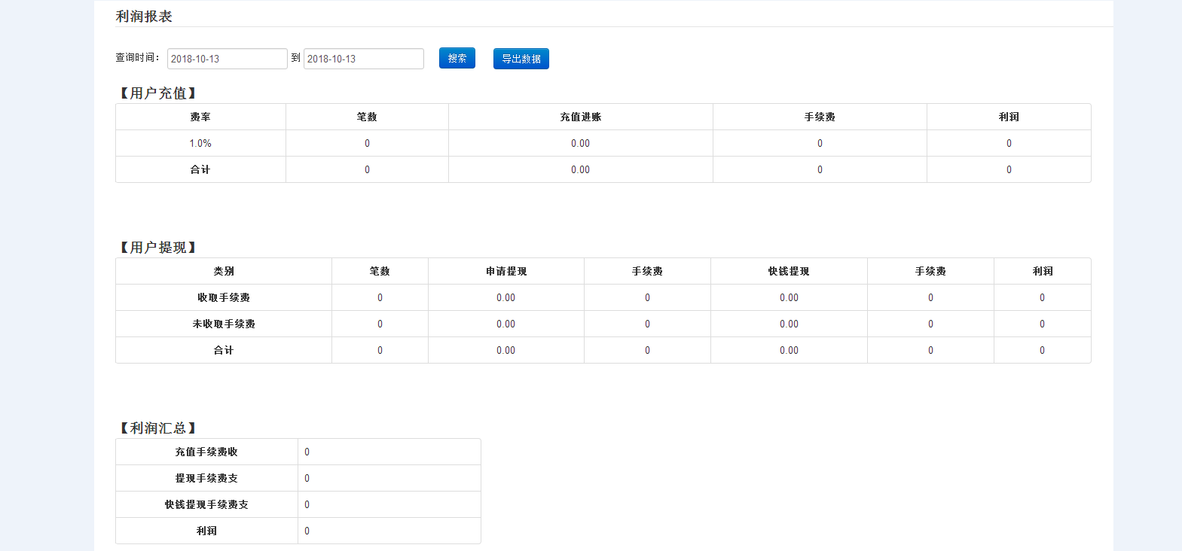Select the 提现手续费支 summary row label

coord(206,478)
